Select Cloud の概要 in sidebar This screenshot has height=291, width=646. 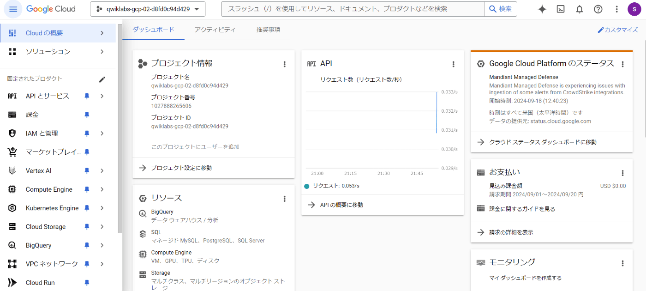[58, 33]
